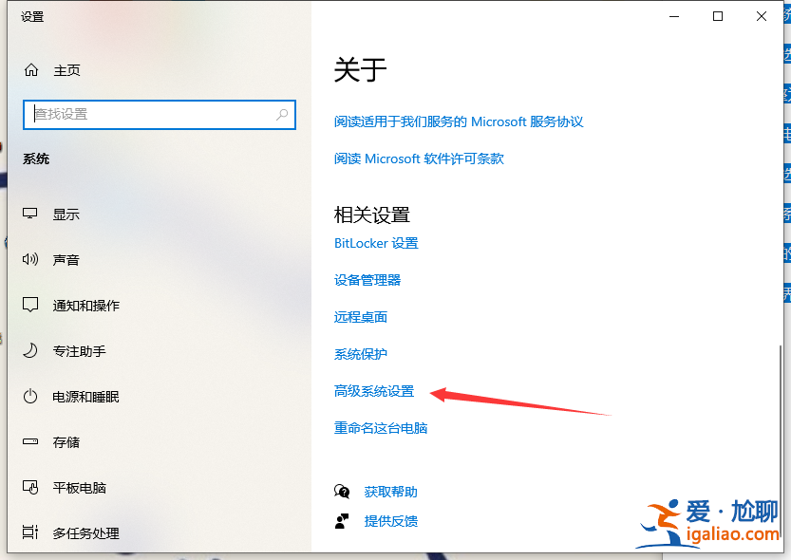This screenshot has height=560, width=791.
Task: Click the 提供反馈 (Feedback) icon
Action: (343, 520)
